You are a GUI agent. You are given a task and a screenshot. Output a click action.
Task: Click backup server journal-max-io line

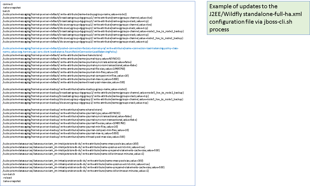click(x=61, y=134)
